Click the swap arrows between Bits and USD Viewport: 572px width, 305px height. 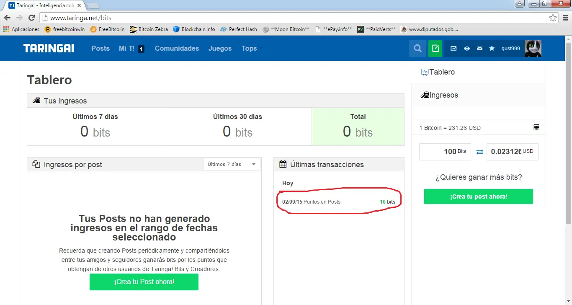479,152
